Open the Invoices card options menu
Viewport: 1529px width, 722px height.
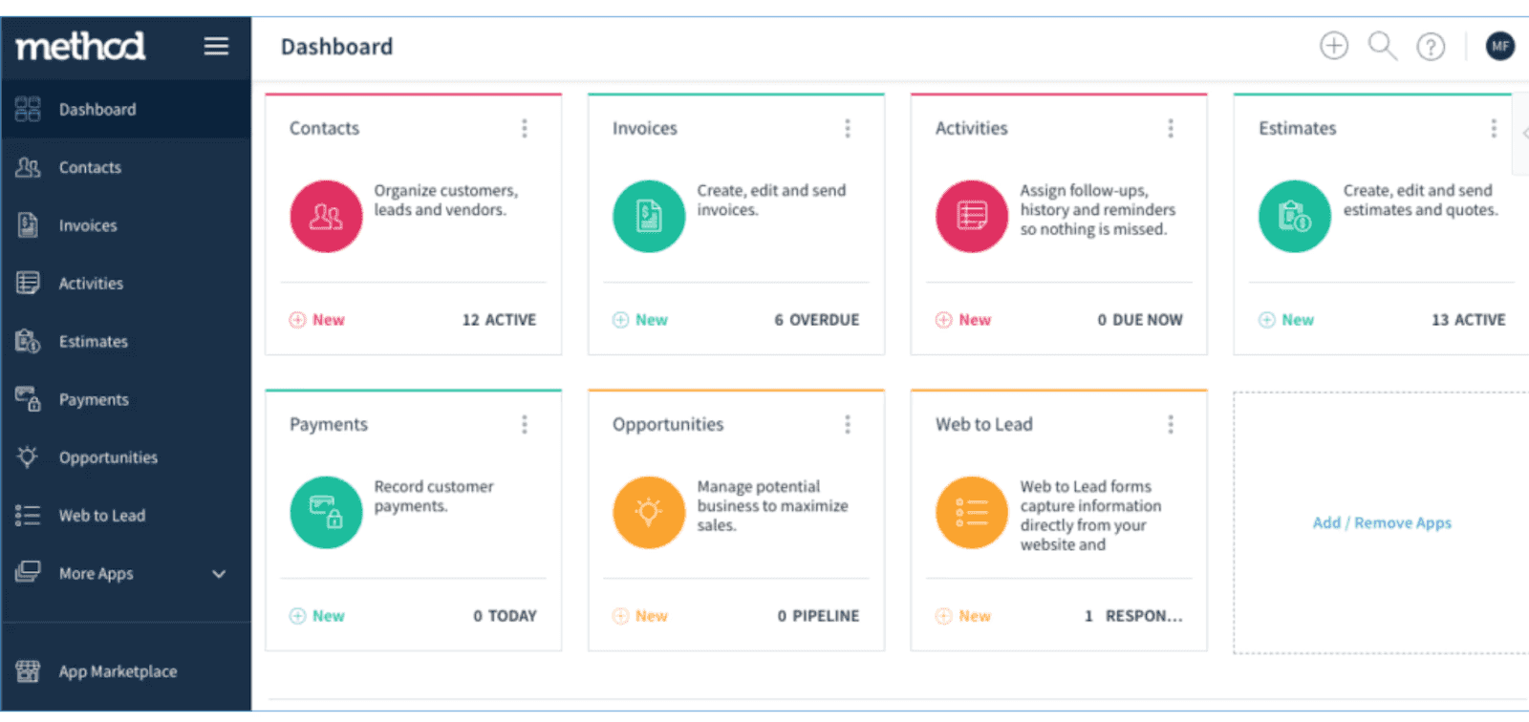click(848, 128)
